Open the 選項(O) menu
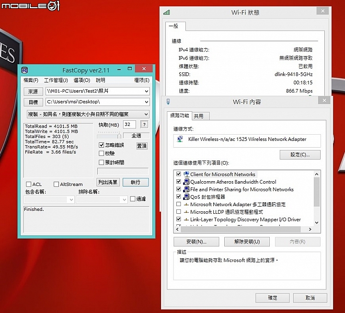This screenshot has height=313, width=345. pyautogui.click(x=82, y=81)
